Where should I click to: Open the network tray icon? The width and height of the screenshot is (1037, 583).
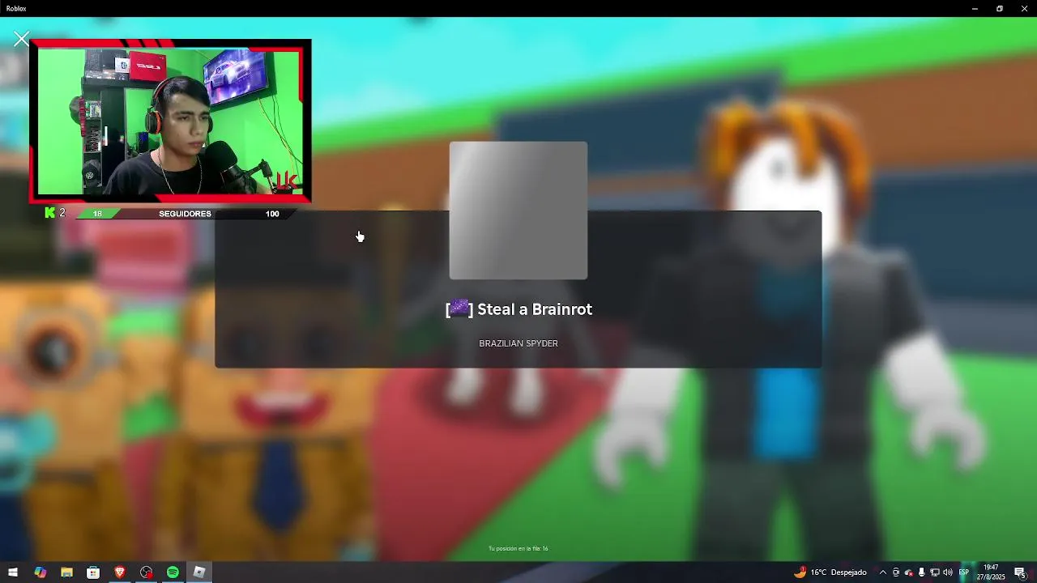[x=934, y=572]
